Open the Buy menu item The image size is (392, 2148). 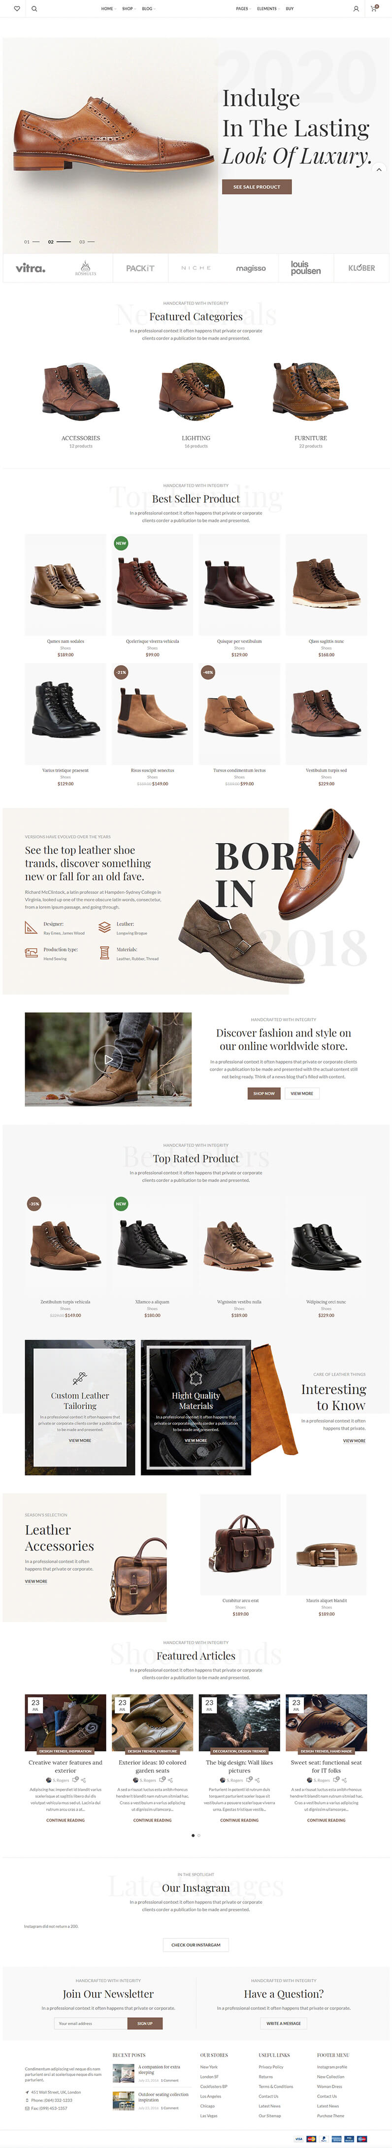290,8
